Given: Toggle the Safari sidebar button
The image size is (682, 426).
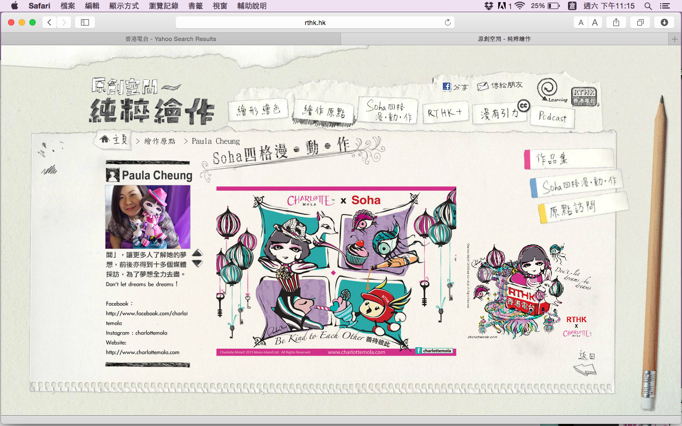Looking at the screenshot, I should (85, 22).
